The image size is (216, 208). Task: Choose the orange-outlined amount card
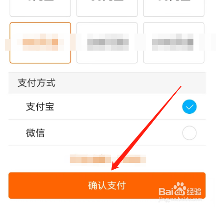40,43
